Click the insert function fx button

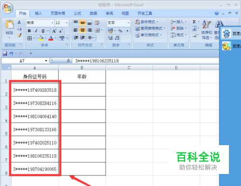click(68, 61)
